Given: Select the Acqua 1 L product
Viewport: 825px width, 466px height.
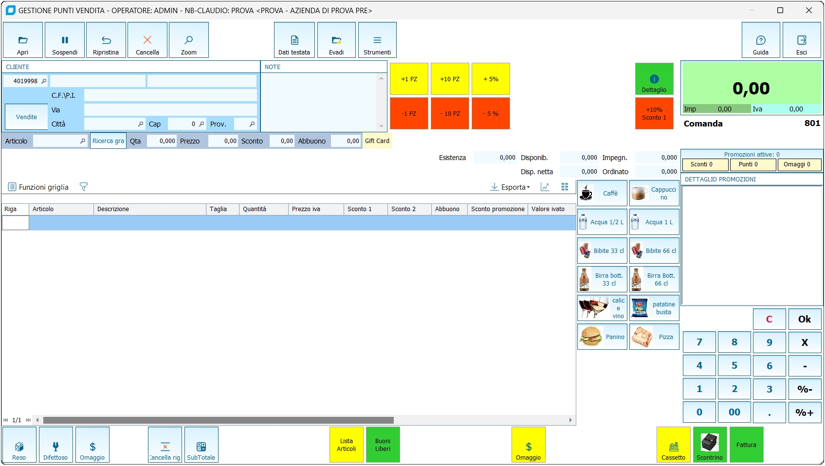Looking at the screenshot, I should coord(654,222).
